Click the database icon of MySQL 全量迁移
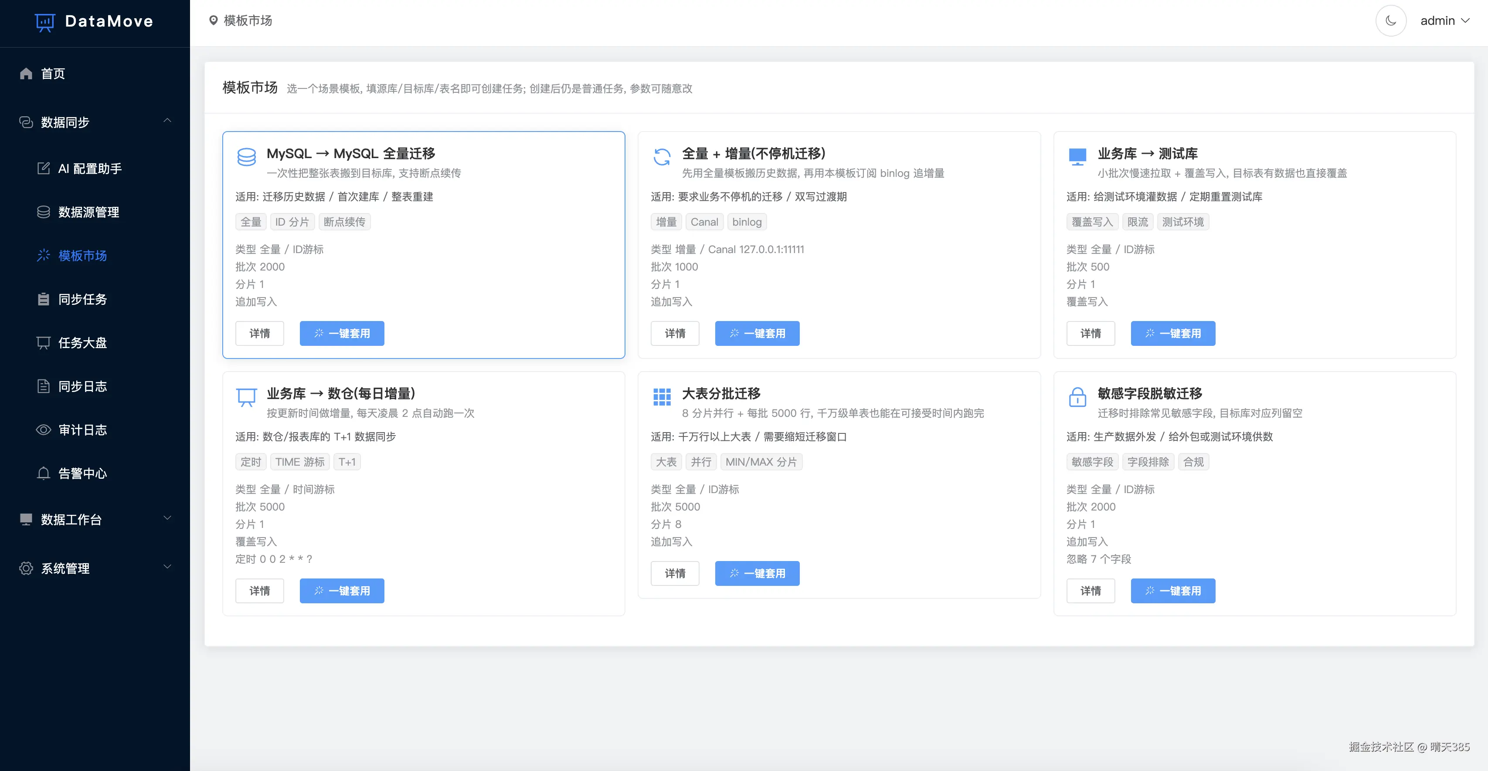Screen dimensions: 1488x771 click(x=247, y=157)
